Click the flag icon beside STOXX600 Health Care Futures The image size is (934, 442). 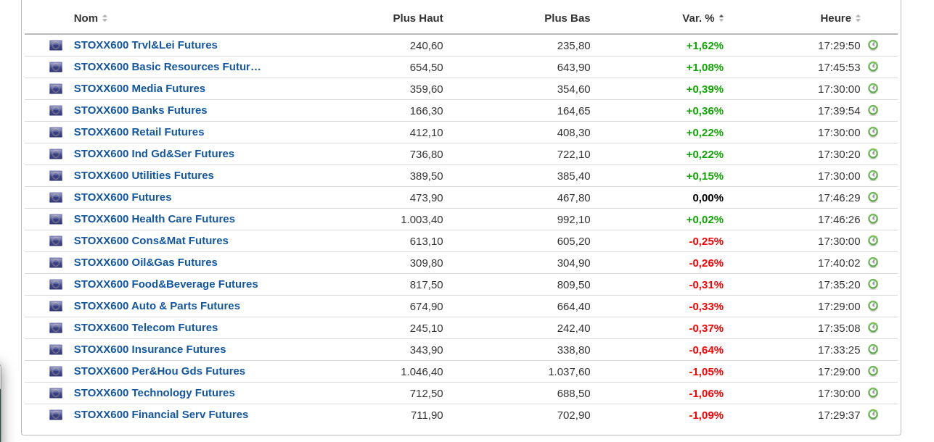point(56,219)
